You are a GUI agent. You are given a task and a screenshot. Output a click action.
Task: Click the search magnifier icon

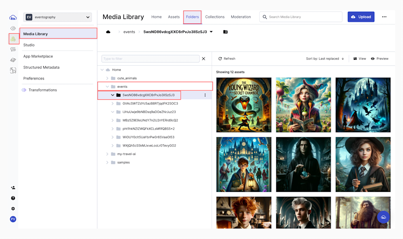point(265,17)
